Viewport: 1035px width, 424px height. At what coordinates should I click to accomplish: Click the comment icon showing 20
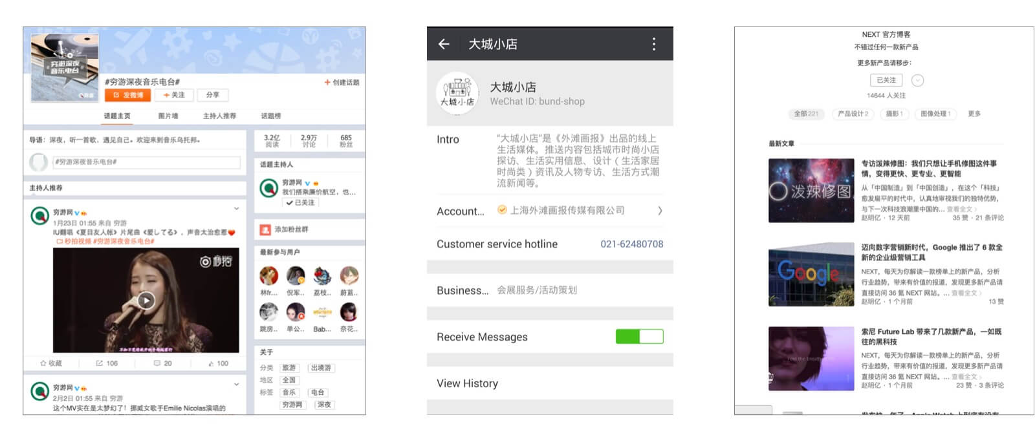coord(157,363)
